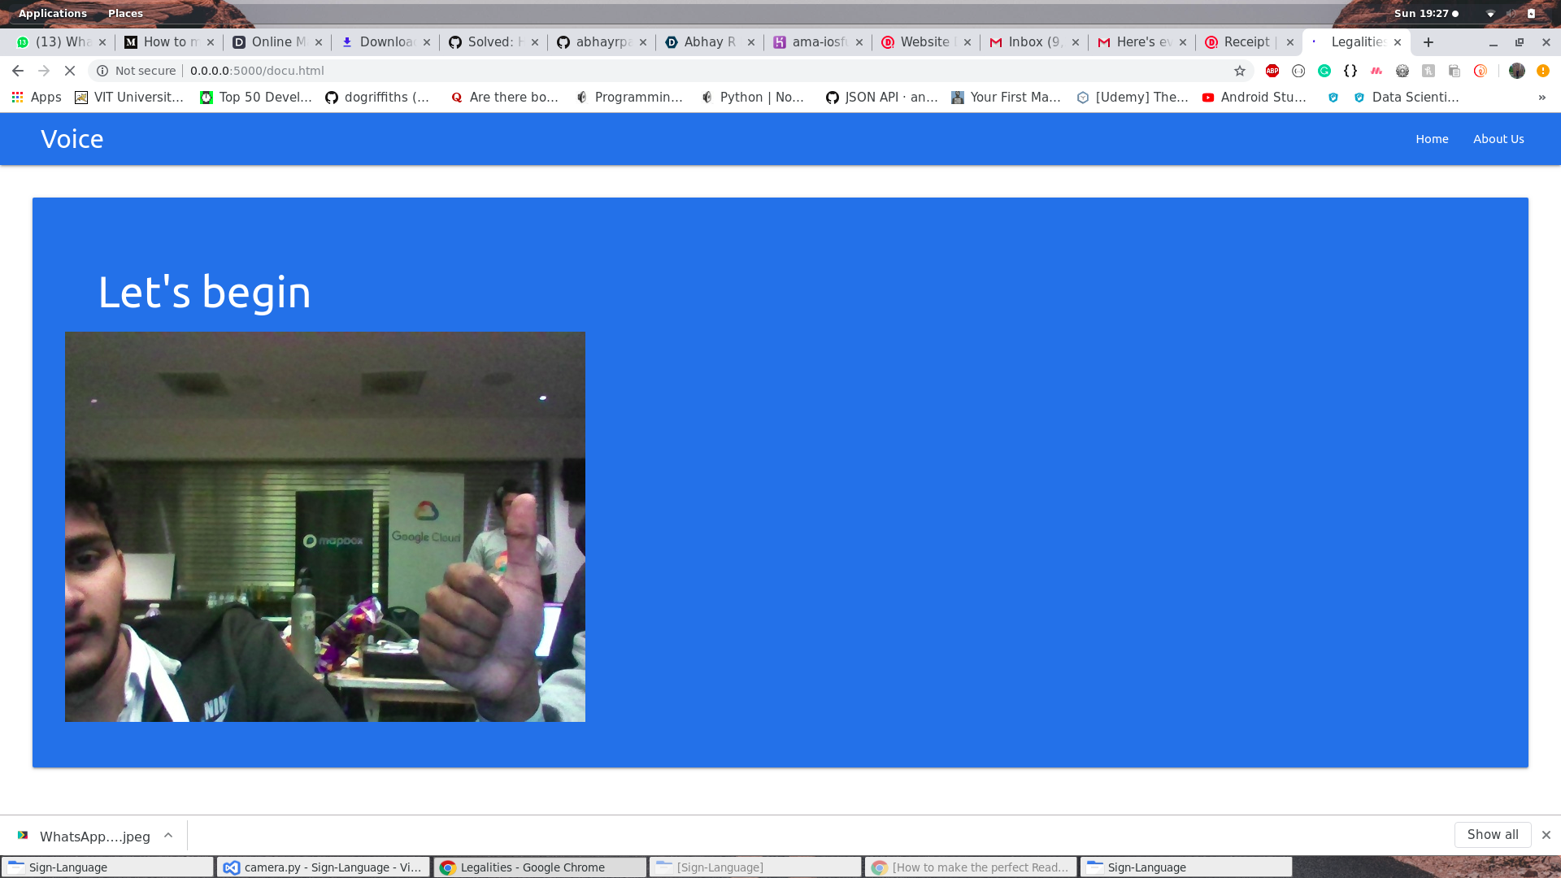Open a new browser tab
This screenshot has width=1561, height=878.
tap(1428, 41)
